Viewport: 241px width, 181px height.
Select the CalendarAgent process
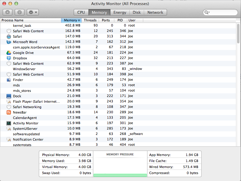(x=118, y=118)
